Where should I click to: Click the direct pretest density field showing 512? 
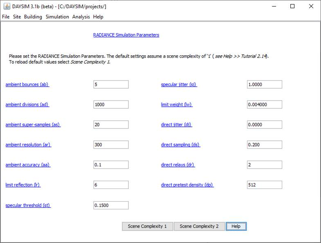coord(265,185)
